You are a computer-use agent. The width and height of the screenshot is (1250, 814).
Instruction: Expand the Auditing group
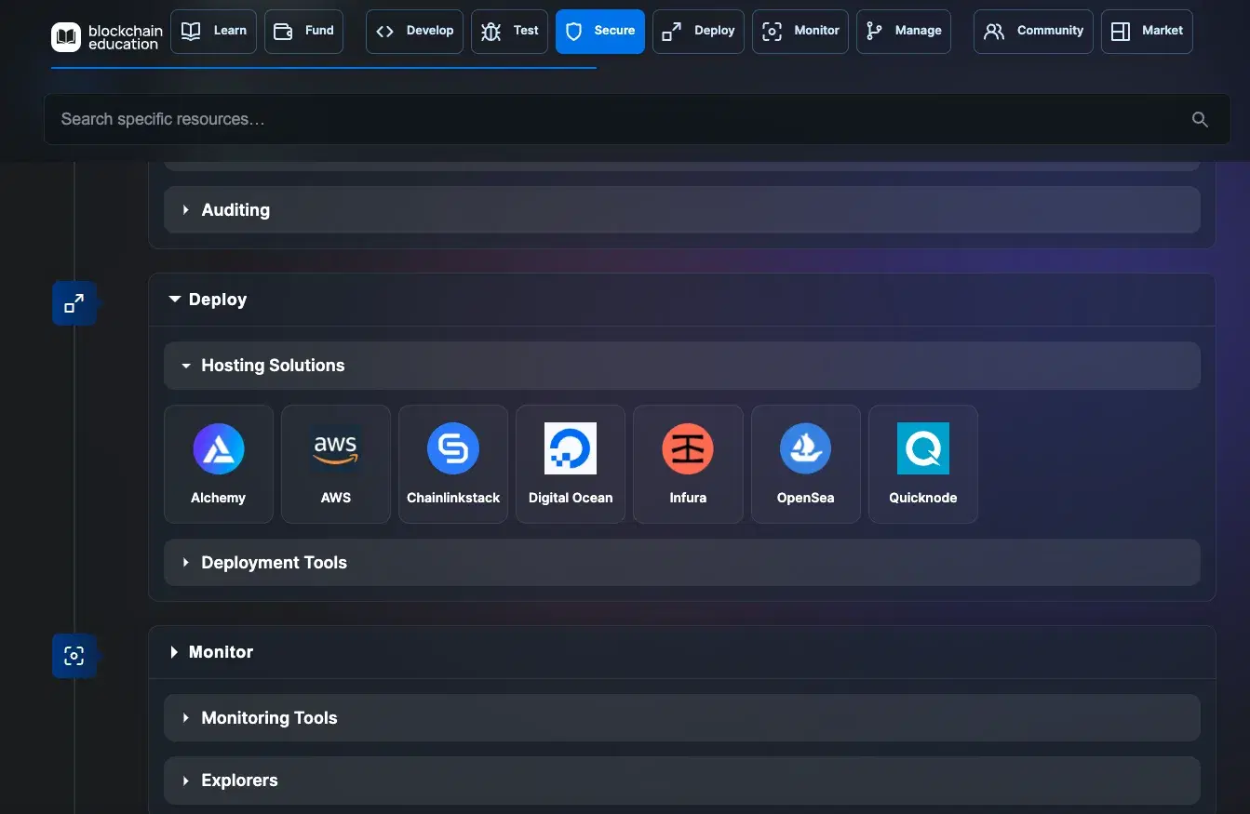click(x=682, y=210)
